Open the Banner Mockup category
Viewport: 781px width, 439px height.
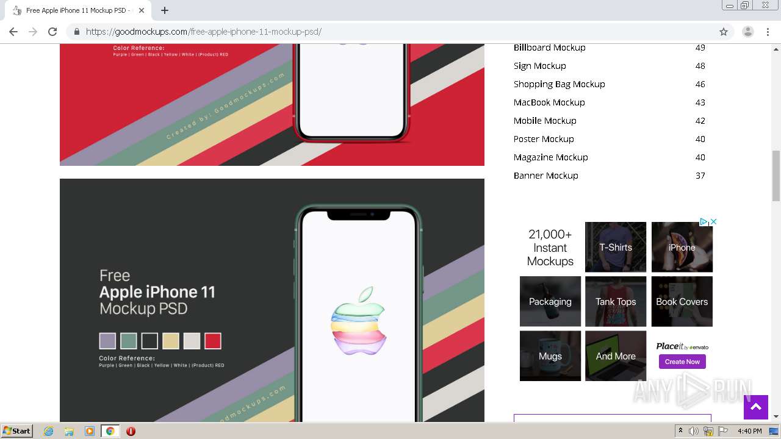click(x=545, y=176)
